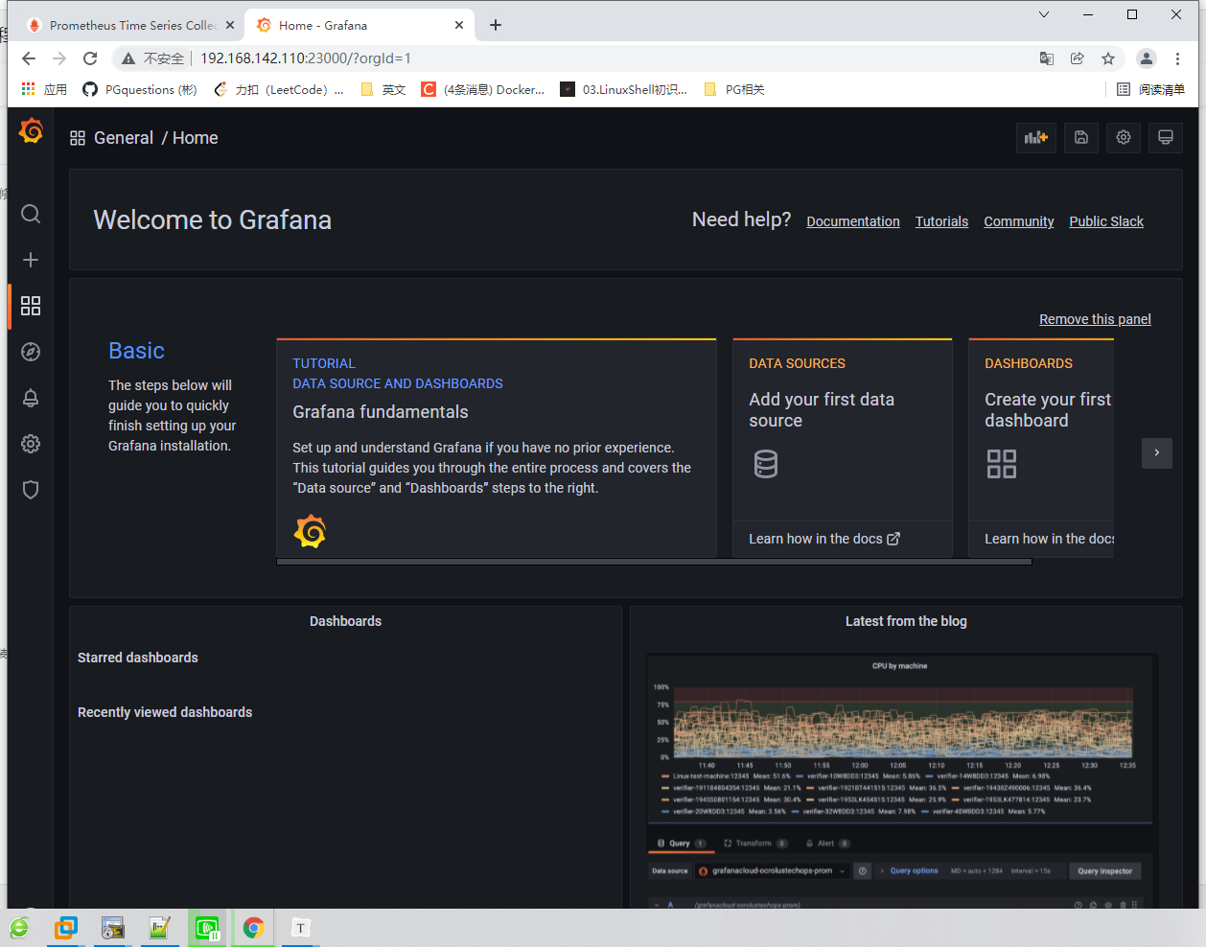This screenshot has width=1206, height=947.
Task: Click Recently viewed dashboards heading
Action: click(165, 712)
